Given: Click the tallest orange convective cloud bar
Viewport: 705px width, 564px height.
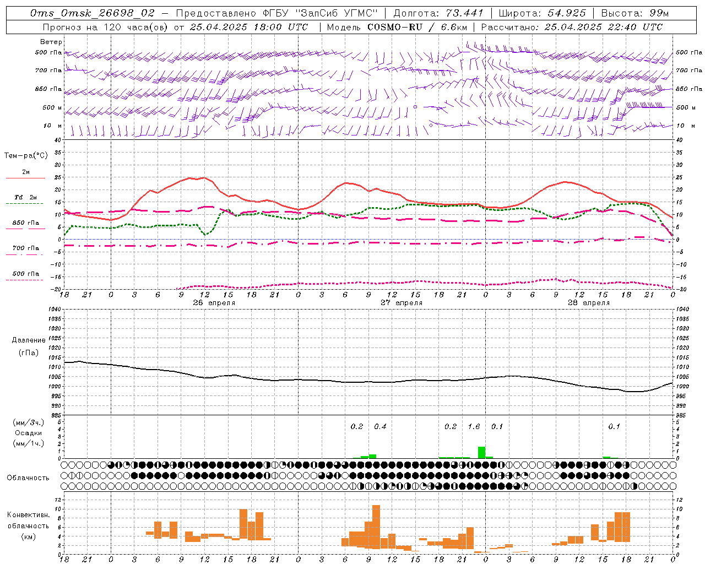Looking at the screenshot, I should (x=376, y=527).
